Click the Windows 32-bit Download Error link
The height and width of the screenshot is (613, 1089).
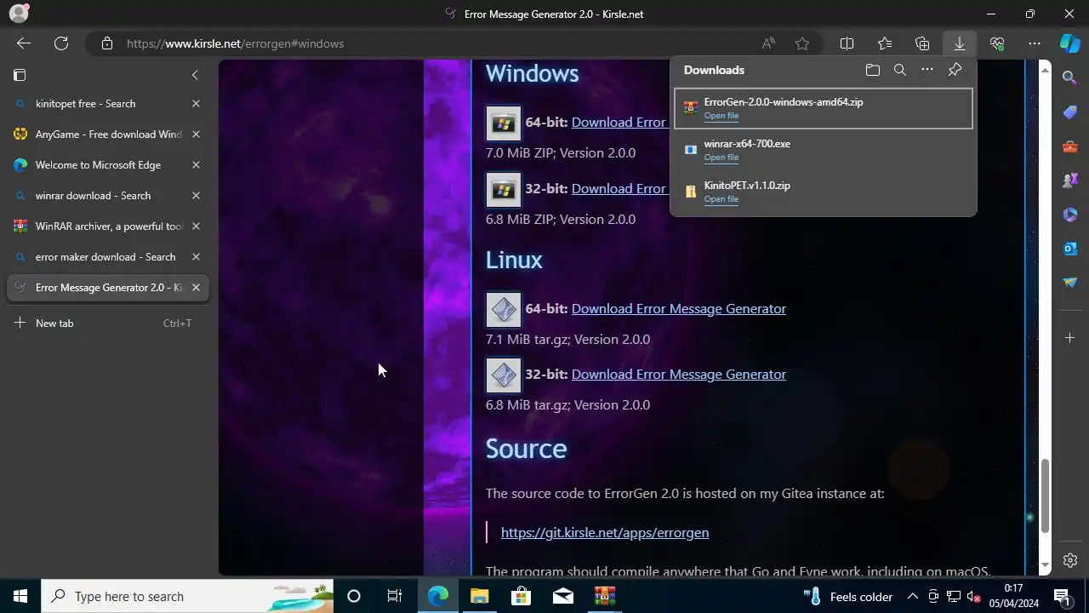(x=619, y=188)
